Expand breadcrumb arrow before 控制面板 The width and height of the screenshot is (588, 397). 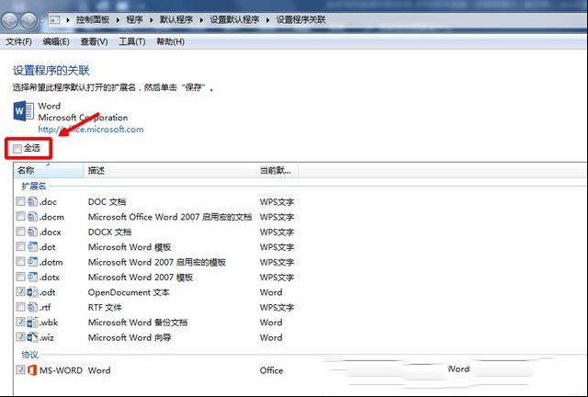point(68,20)
